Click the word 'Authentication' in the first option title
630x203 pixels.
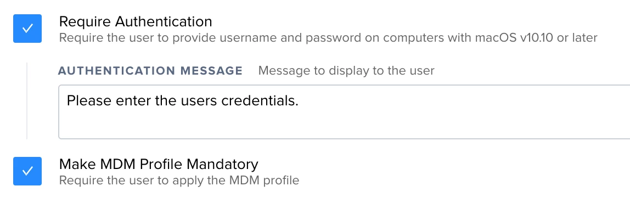[x=163, y=21]
